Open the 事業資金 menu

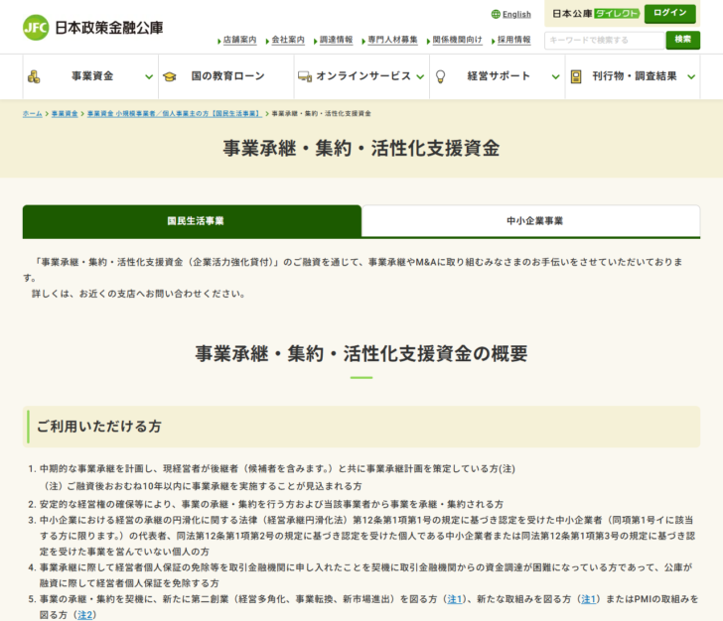(90, 76)
